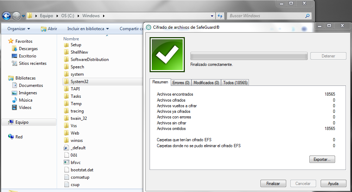352x192 pixels.
Task: Click the Red network icon
Action: [x=11, y=137]
